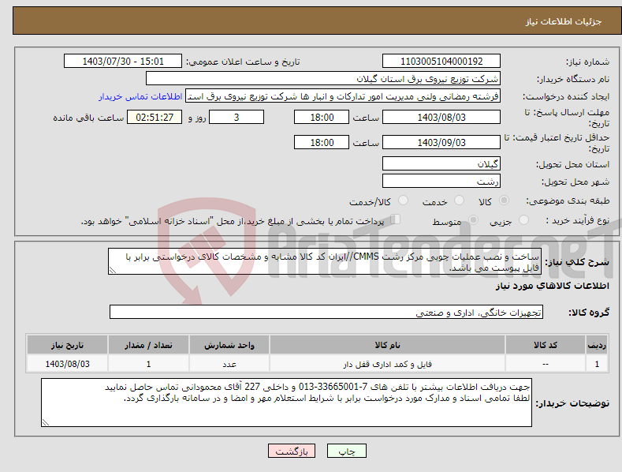Screen dimensions: 622x472
Task: Click the buyer organization name field
Action: 323,79
